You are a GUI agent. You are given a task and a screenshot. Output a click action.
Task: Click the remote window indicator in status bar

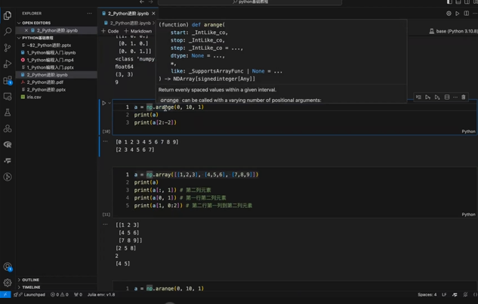5,294
